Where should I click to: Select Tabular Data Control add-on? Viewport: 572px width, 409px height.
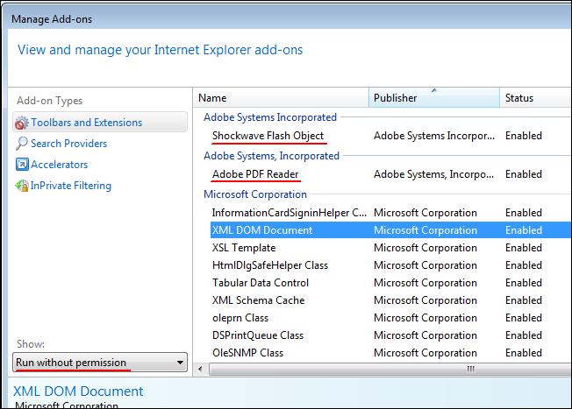pyautogui.click(x=261, y=283)
